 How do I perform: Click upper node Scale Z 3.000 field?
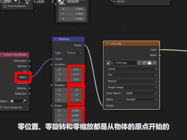click(72, 19)
